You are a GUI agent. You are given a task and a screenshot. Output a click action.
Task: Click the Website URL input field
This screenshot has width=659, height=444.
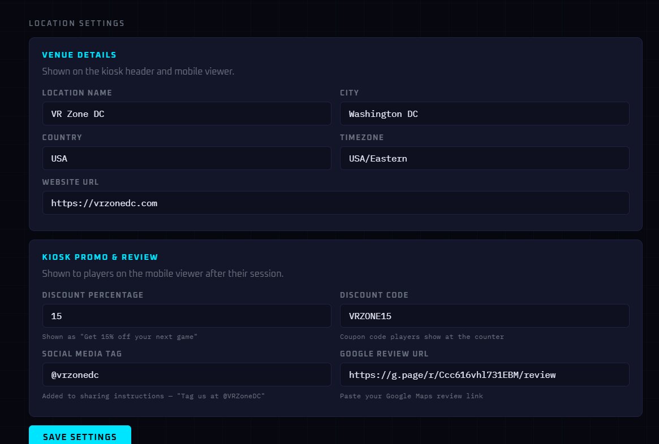(335, 202)
